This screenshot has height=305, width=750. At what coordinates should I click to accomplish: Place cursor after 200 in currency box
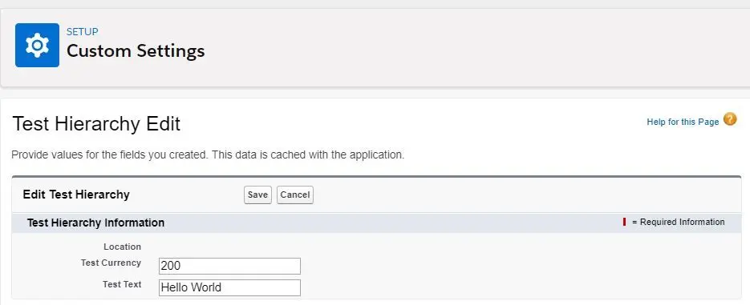(182, 266)
